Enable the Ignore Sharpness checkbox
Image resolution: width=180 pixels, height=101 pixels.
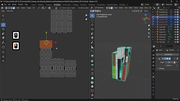pyautogui.click(x=166, y=65)
